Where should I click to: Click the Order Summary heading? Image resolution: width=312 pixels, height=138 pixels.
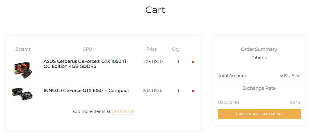259,49
